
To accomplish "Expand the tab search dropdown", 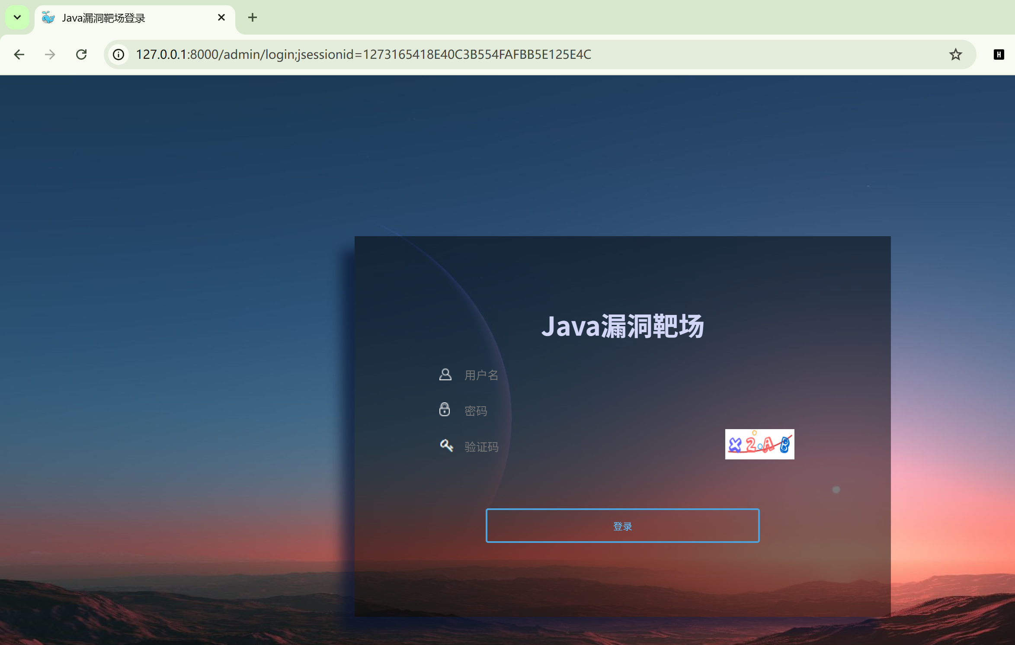I will [x=17, y=17].
